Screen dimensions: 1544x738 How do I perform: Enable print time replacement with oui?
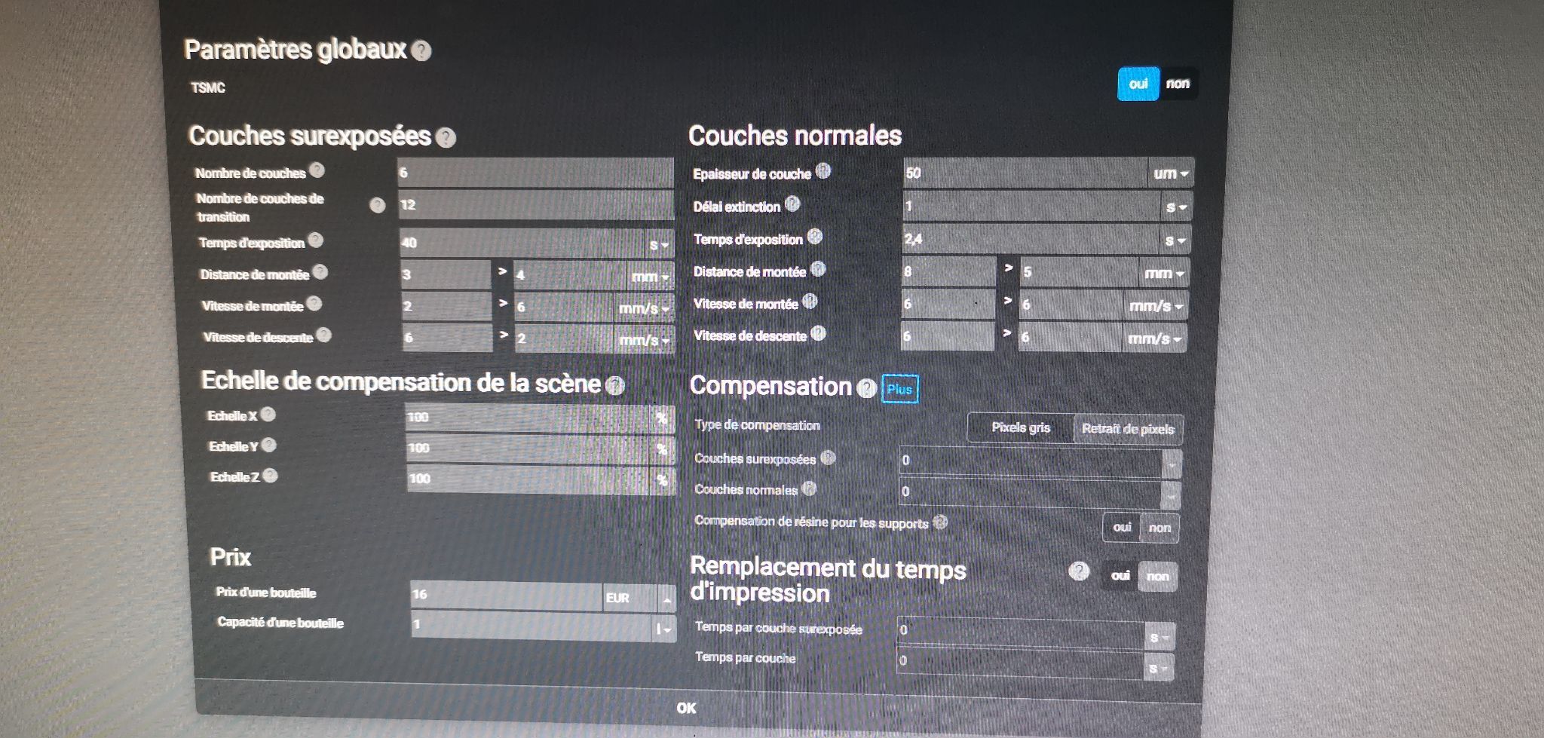click(x=1120, y=576)
